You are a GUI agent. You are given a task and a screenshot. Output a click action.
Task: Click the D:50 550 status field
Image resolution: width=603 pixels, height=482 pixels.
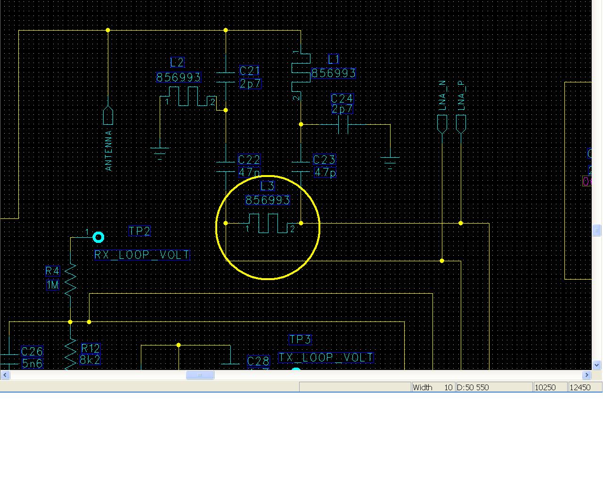(x=494, y=387)
